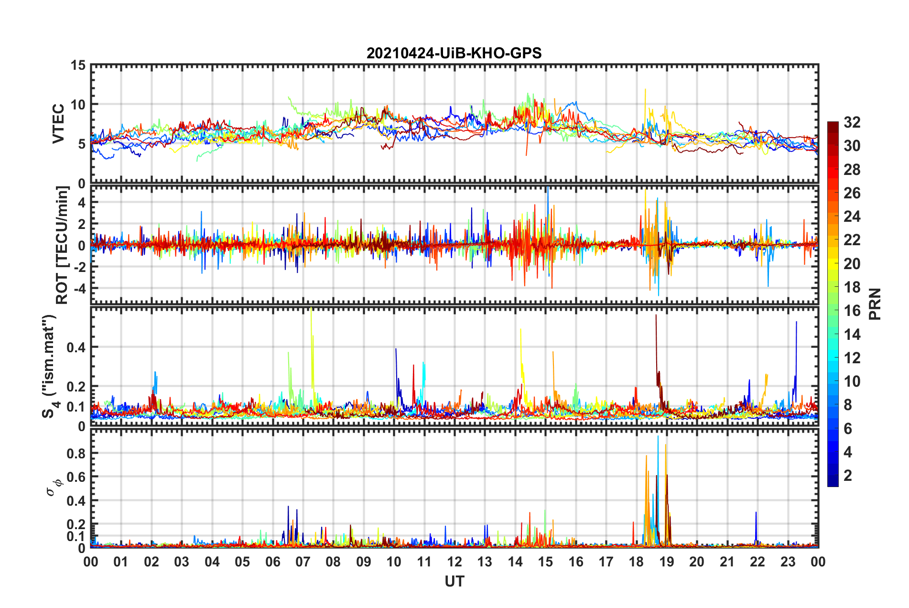Click x-axis tick label 23
The height and width of the screenshot is (608, 909).
788,562
